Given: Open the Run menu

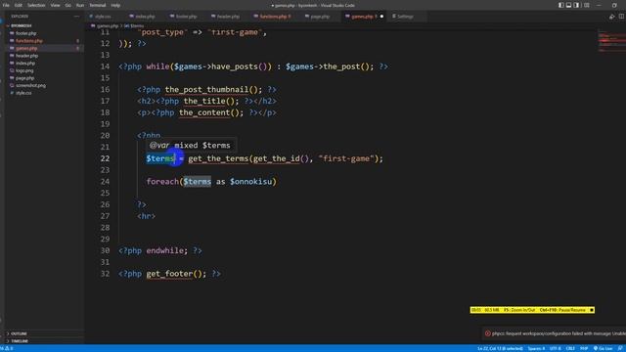Looking at the screenshot, I should coord(80,5).
